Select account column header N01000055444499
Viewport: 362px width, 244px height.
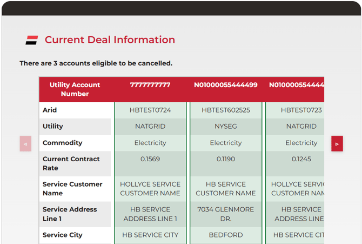225,85
